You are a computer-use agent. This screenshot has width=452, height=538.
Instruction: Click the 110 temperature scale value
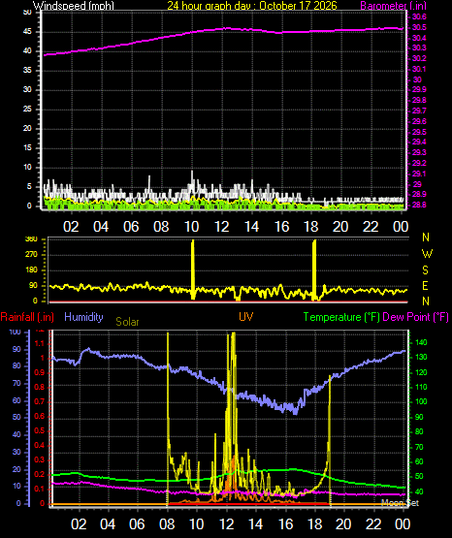(421, 388)
